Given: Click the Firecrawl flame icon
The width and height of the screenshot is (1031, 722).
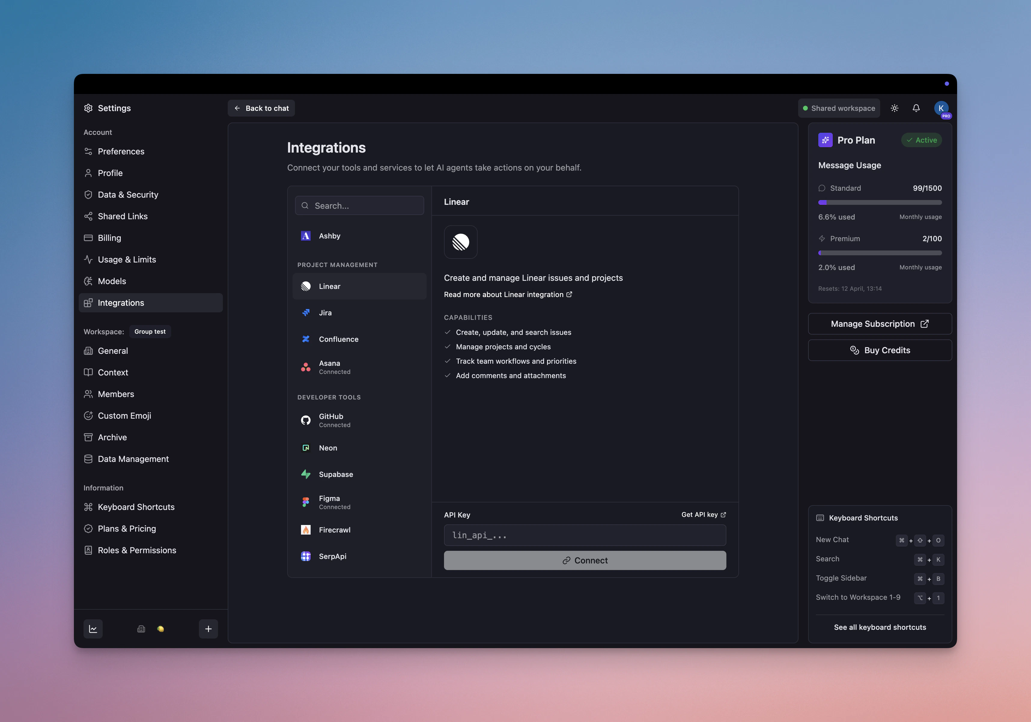Looking at the screenshot, I should point(306,530).
